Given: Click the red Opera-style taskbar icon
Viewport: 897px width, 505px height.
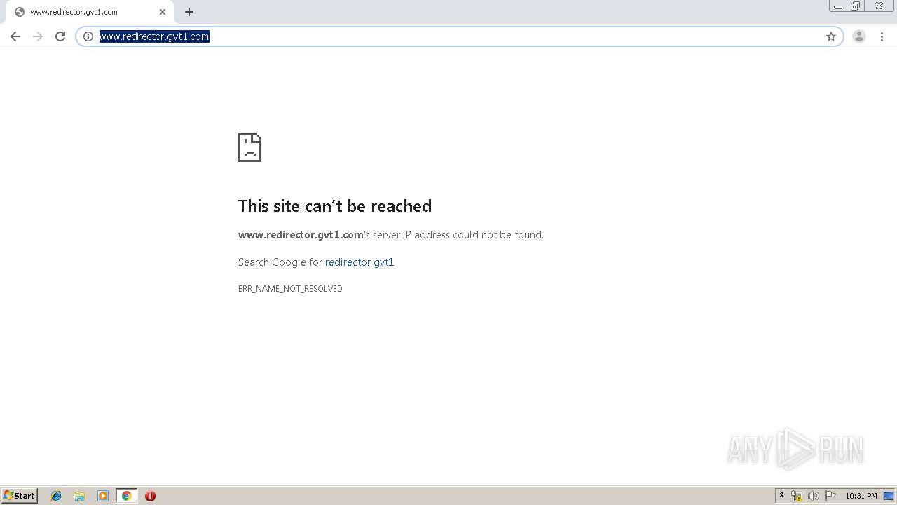Looking at the screenshot, I should [x=150, y=496].
